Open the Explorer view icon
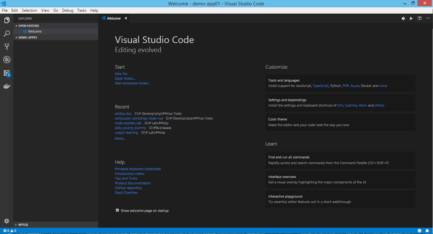 pyautogui.click(x=7, y=20)
